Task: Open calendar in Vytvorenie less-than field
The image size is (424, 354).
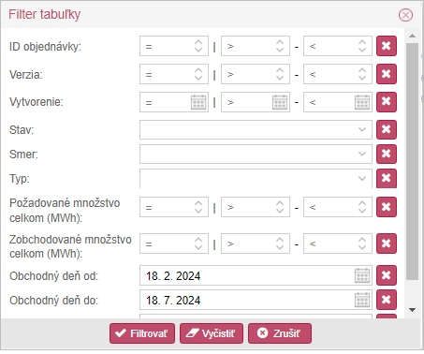Action: [x=362, y=102]
